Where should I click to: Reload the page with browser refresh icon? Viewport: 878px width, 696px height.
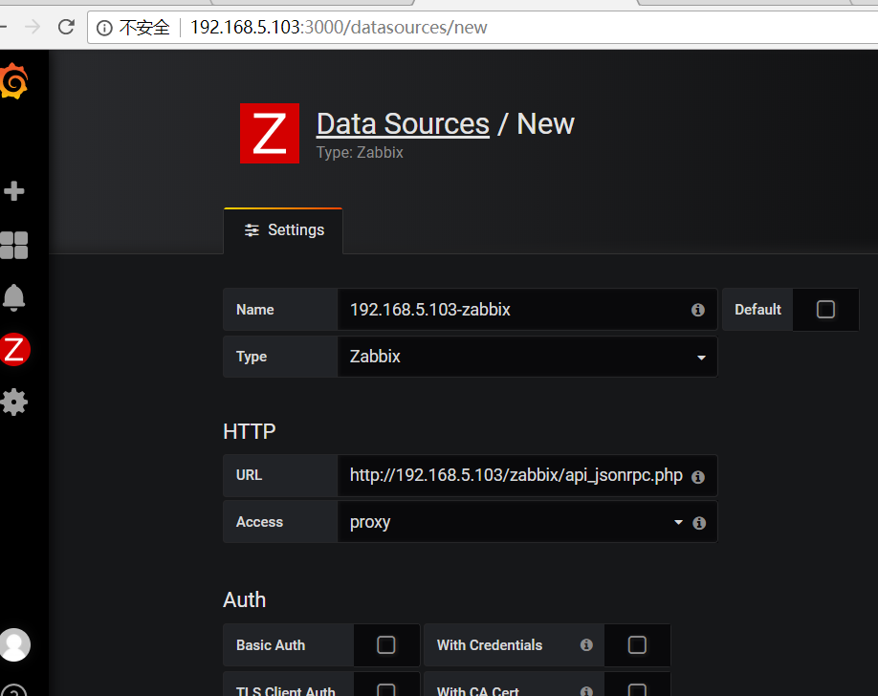66,27
